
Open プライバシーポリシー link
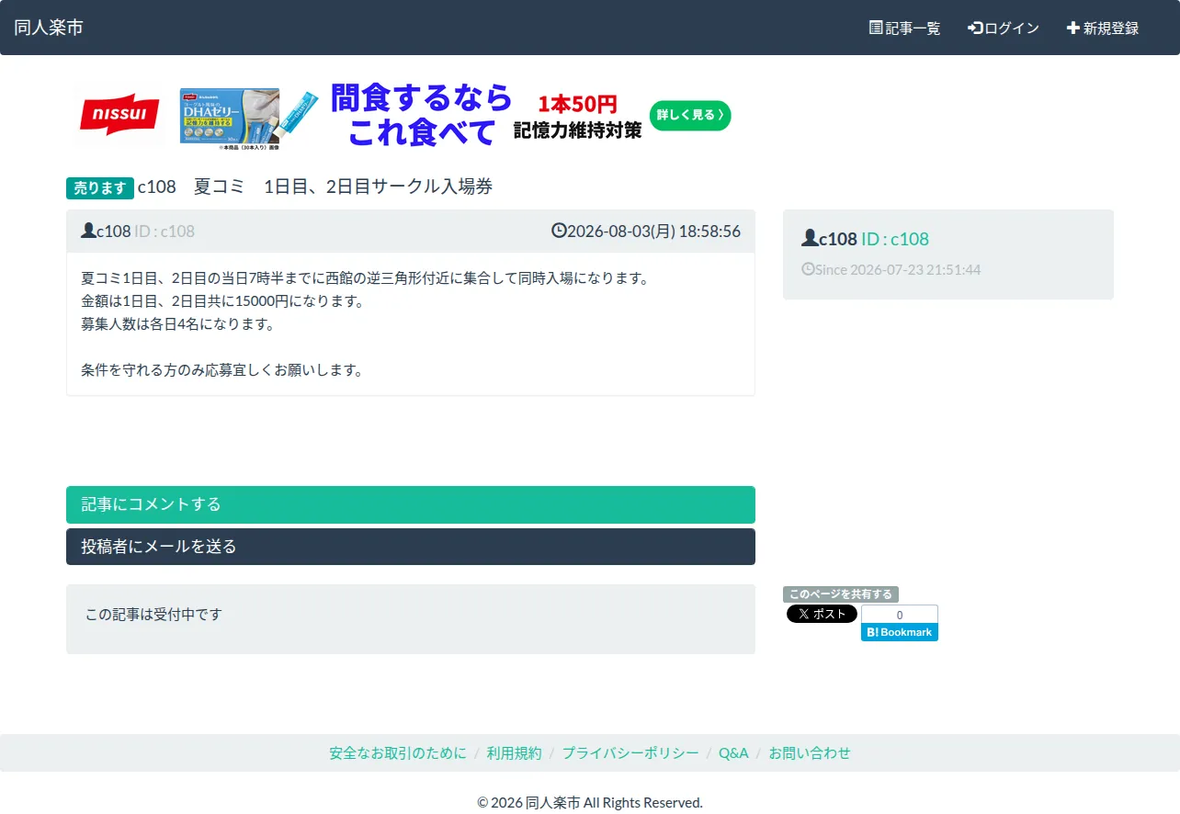[630, 753]
